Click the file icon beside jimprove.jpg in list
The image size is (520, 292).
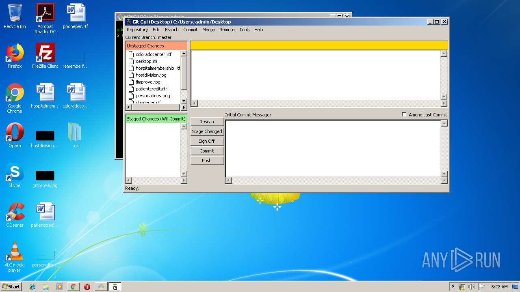pos(131,82)
